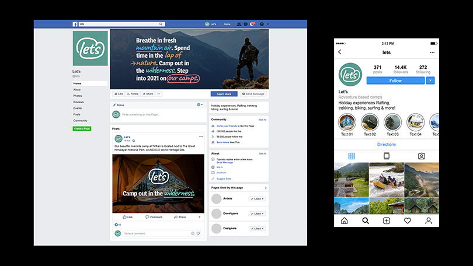Select Home in page sidebar
473x266 pixels.
[89, 83]
